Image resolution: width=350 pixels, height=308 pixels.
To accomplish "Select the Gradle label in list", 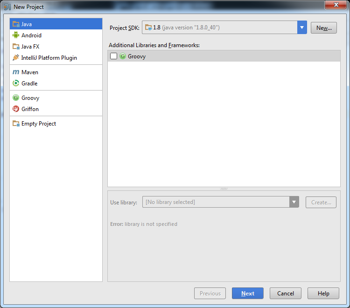I will point(29,84).
